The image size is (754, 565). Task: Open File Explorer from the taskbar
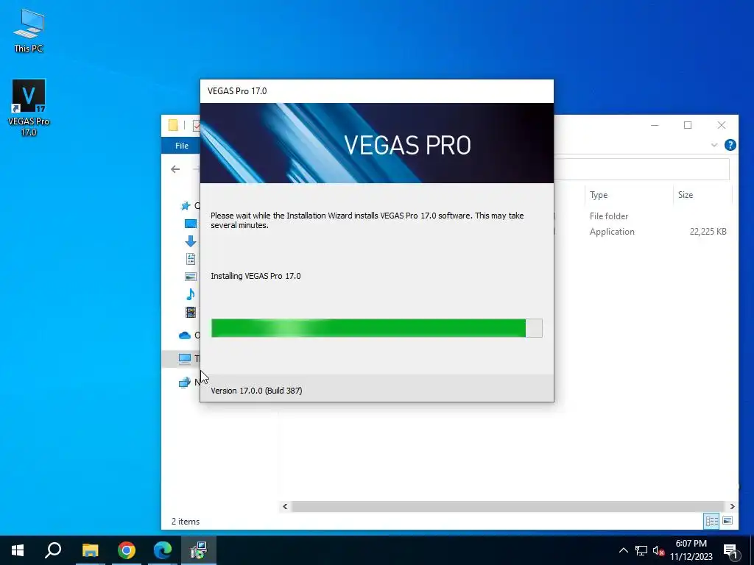90,550
